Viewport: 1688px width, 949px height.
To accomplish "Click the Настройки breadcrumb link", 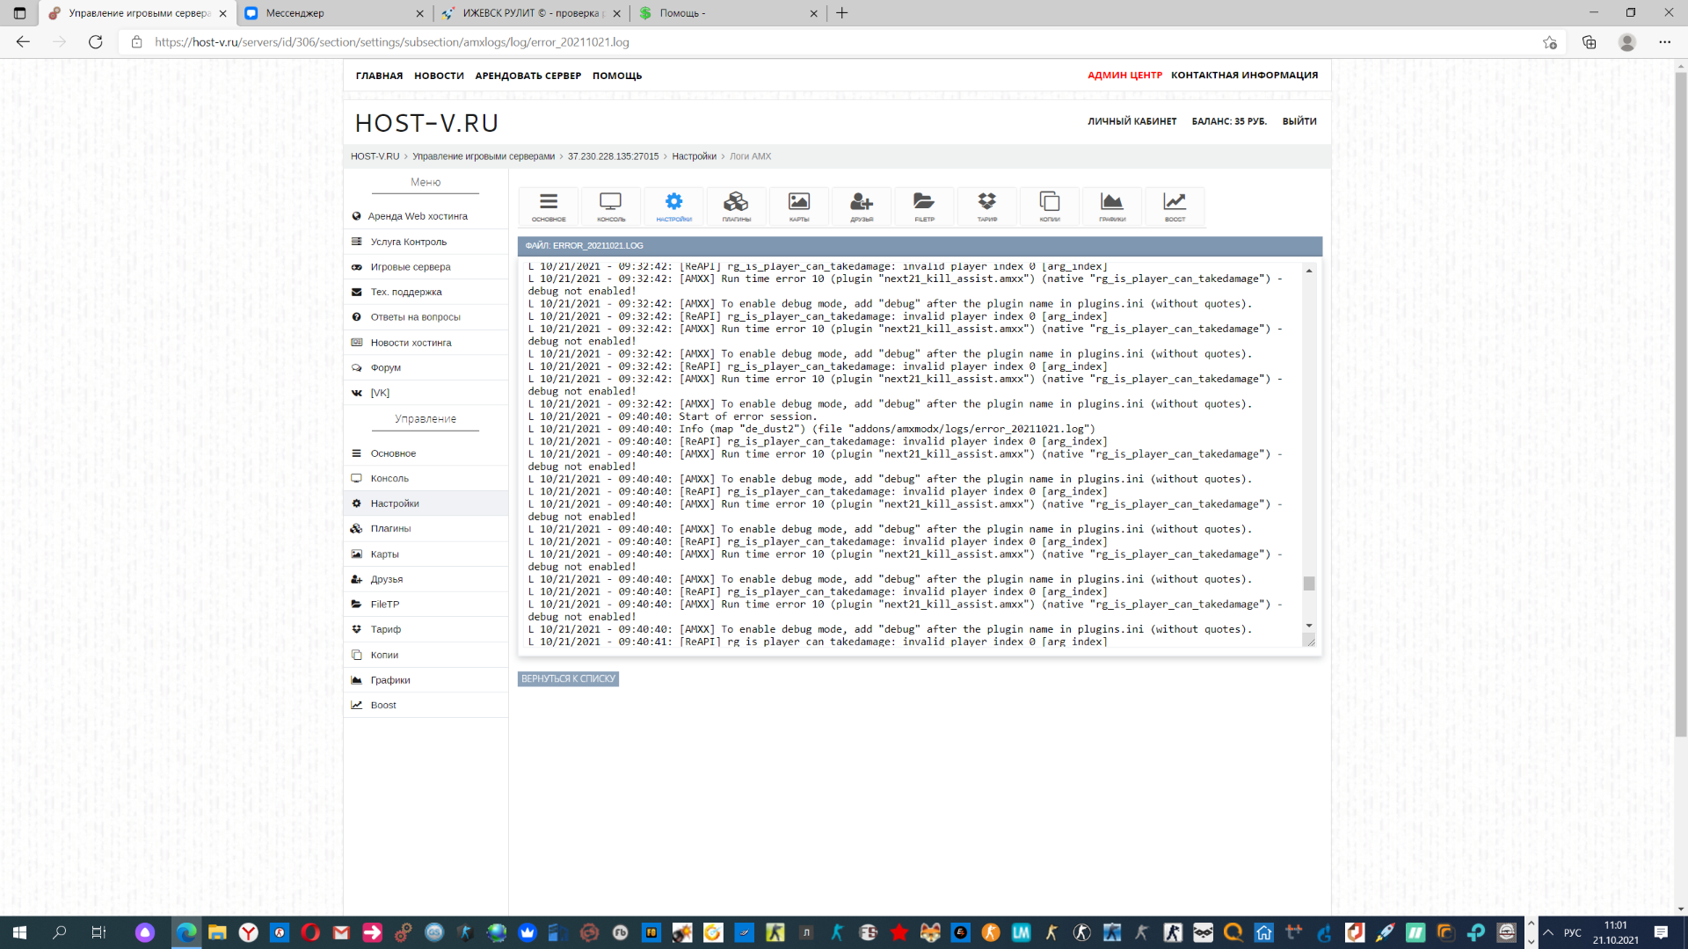I will point(694,156).
